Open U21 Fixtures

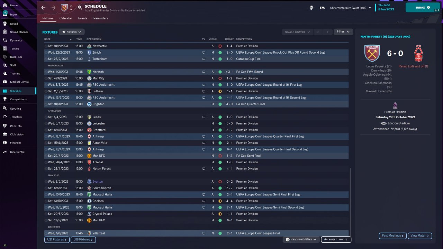pyautogui.click(x=57, y=239)
